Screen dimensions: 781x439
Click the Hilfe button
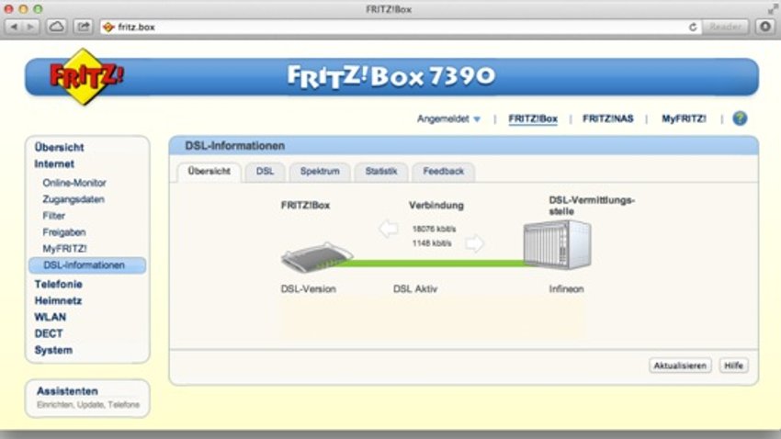point(734,366)
